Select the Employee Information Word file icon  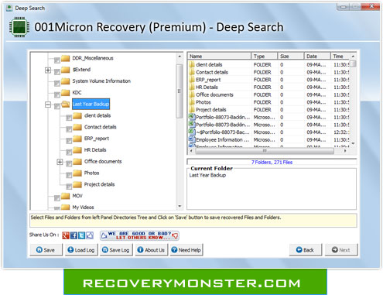(191, 139)
